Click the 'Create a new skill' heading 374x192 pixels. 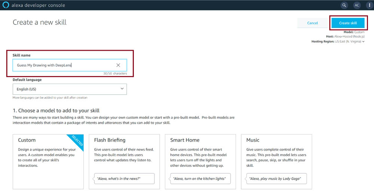point(40,22)
